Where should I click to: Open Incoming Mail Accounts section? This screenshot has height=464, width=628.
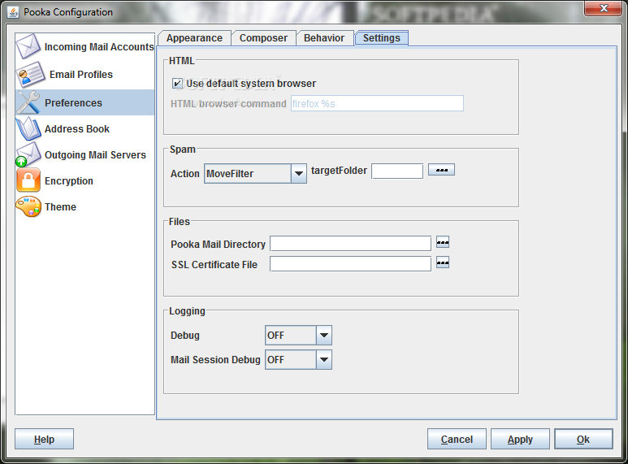pos(85,47)
